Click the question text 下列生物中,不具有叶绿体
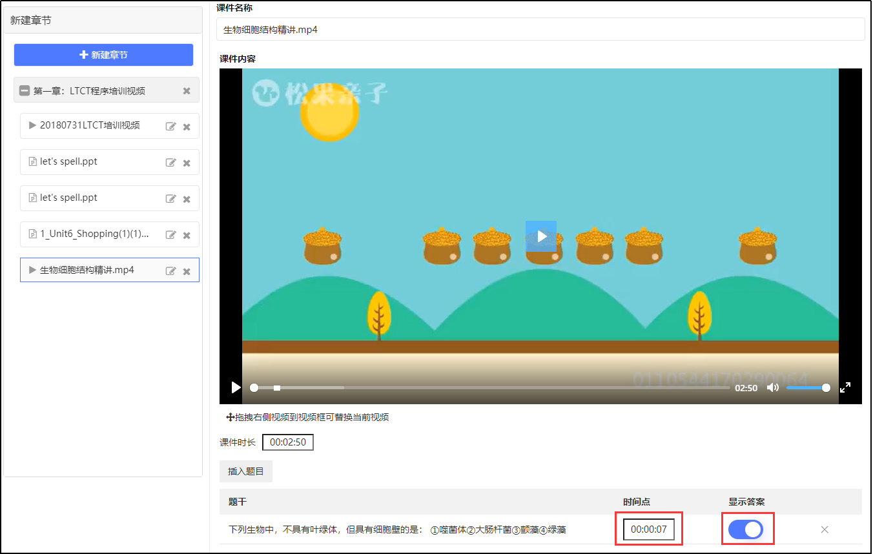873x554 pixels. pyautogui.click(x=397, y=529)
